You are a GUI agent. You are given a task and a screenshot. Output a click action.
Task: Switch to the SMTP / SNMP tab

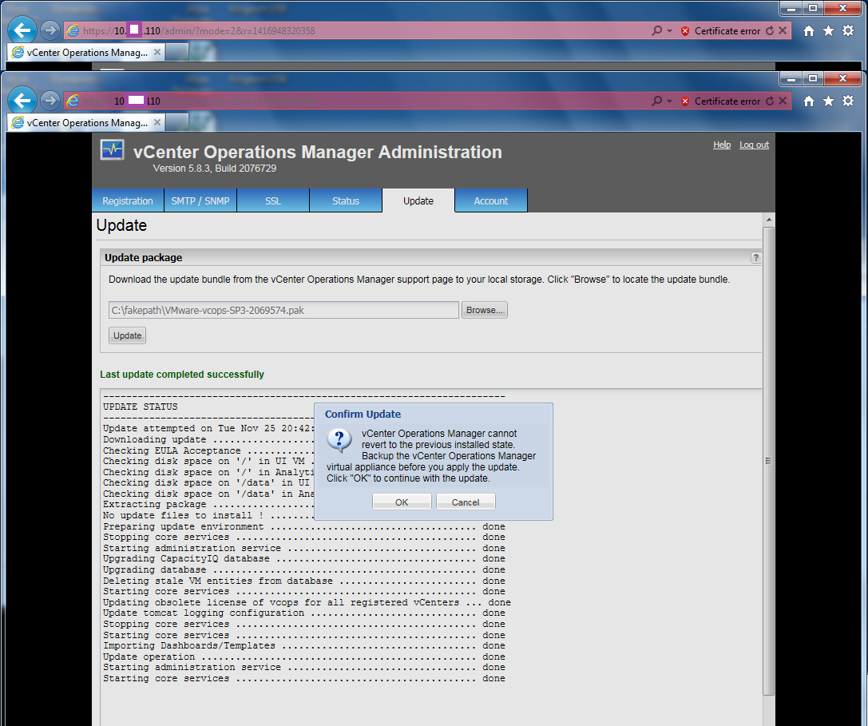tap(200, 200)
